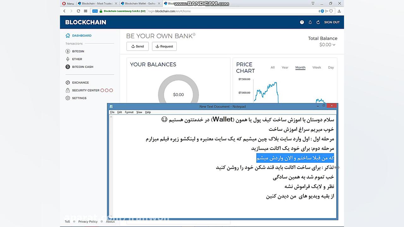404x227 pixels.
Task: Toggle the VPN badge in address bar
Action: coord(95,11)
